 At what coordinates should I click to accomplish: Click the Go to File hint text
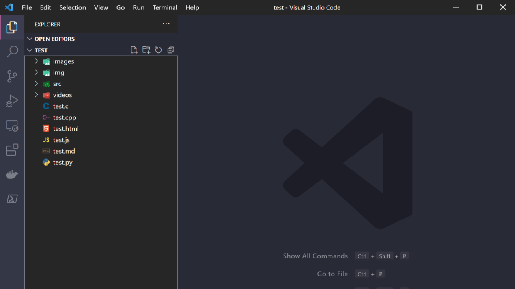[332, 274]
